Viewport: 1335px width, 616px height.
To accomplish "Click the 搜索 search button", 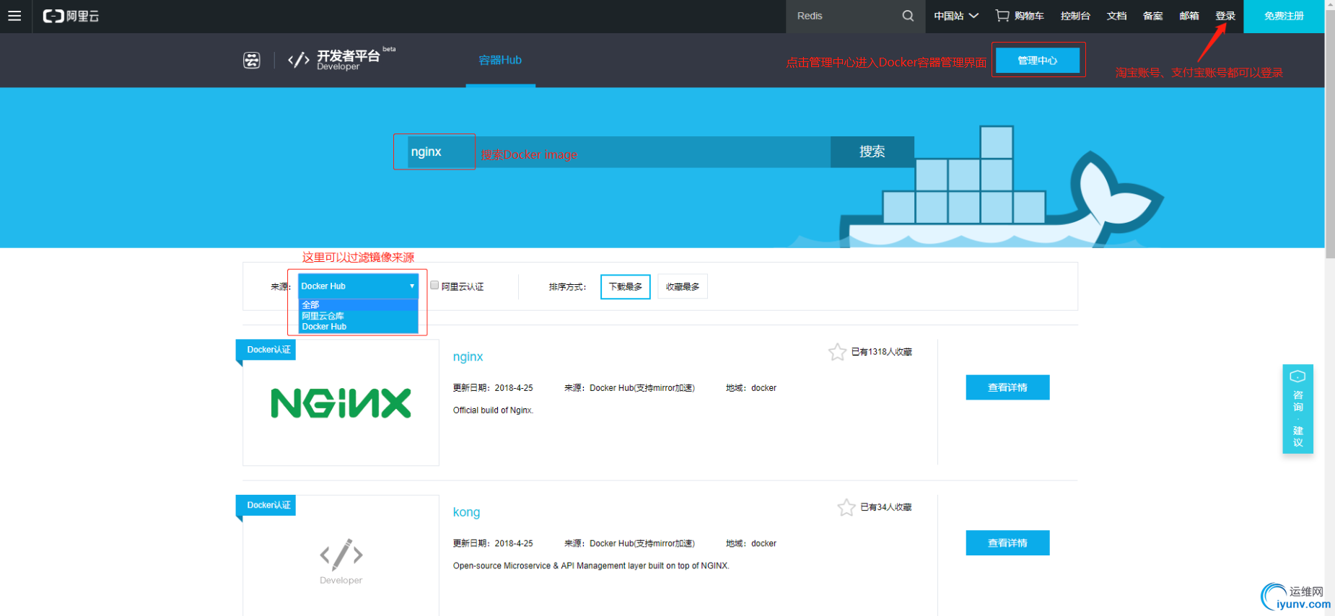I will [872, 151].
